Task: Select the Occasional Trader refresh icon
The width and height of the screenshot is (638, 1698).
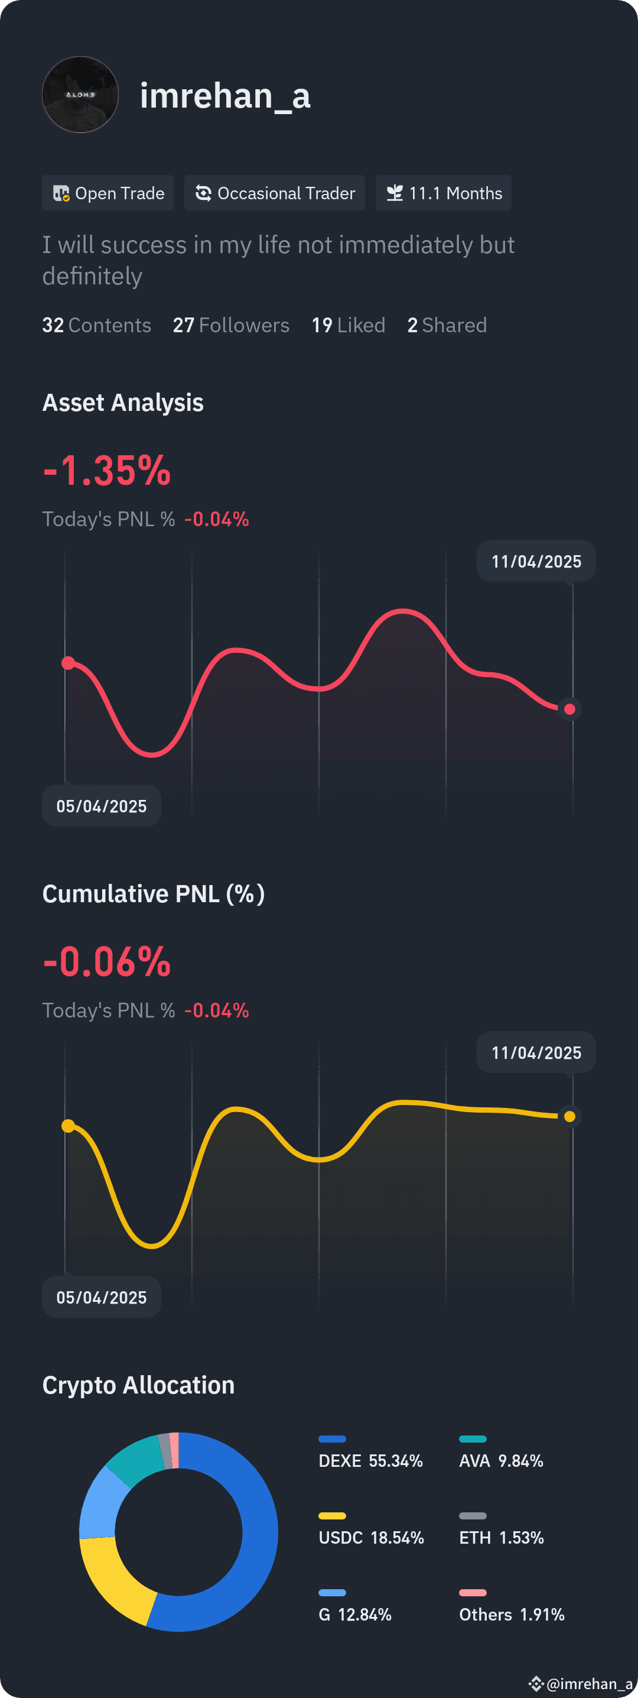Action: (204, 193)
